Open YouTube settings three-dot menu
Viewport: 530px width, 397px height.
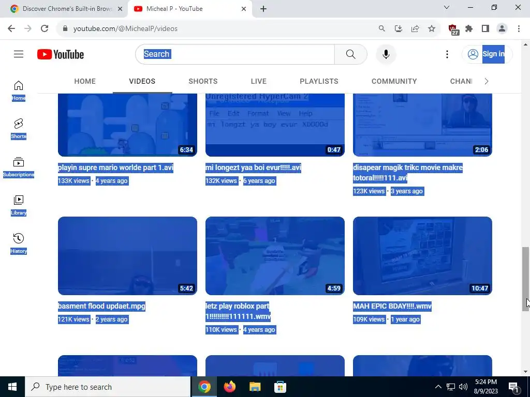click(x=447, y=54)
